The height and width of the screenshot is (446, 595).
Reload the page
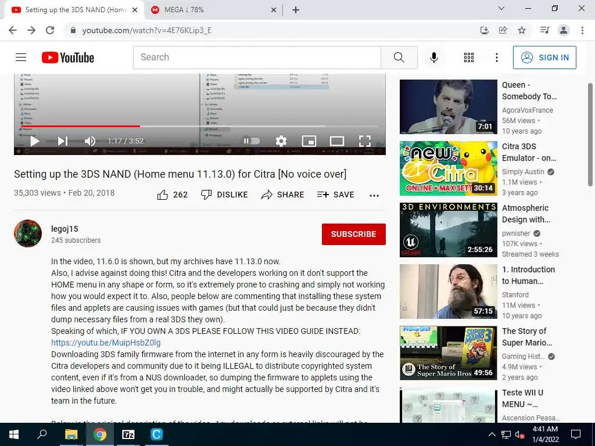click(x=50, y=30)
